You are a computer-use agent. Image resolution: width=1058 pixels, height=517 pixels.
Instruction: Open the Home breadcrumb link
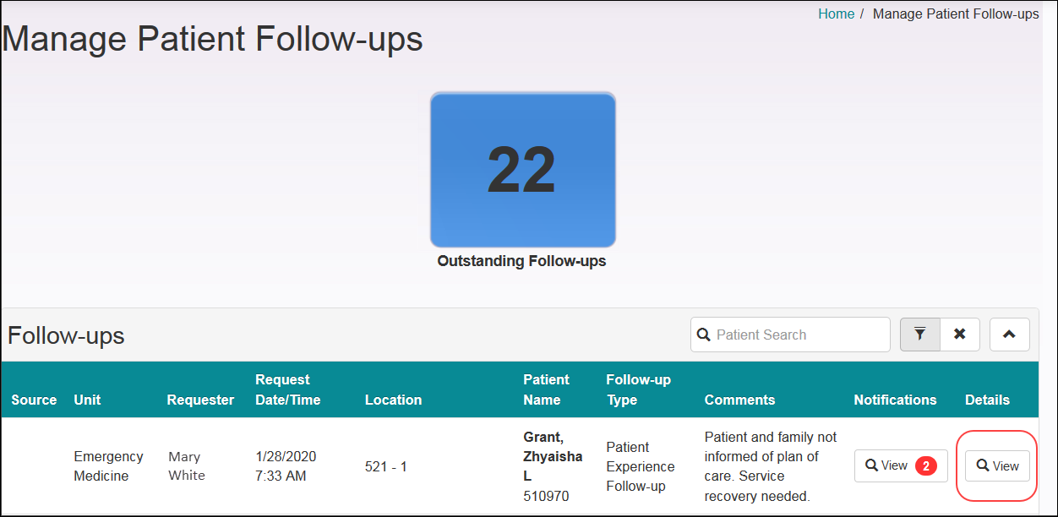coord(836,14)
